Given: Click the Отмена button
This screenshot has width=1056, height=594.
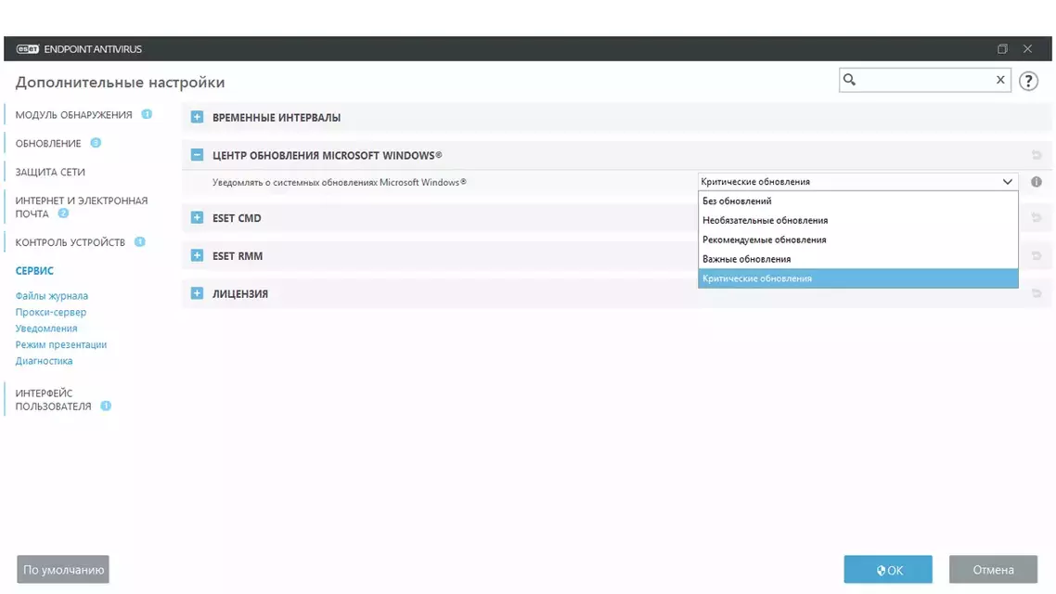Looking at the screenshot, I should [x=993, y=570].
